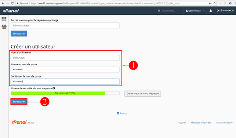Click the browser back arrow
This screenshot has width=236, height=138.
click(3, 3)
